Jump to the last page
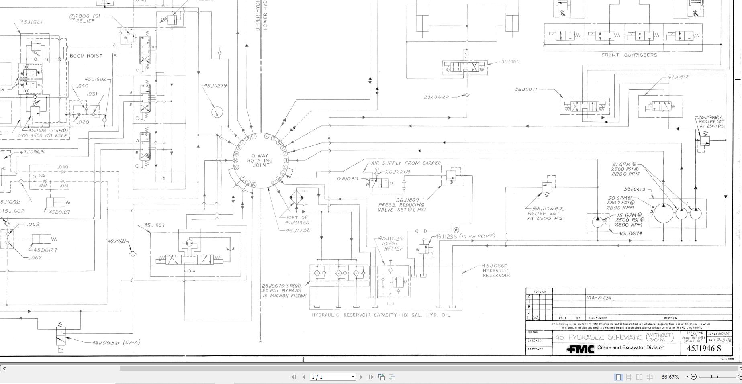Image resolution: width=742 pixels, height=384 pixels. [x=370, y=377]
